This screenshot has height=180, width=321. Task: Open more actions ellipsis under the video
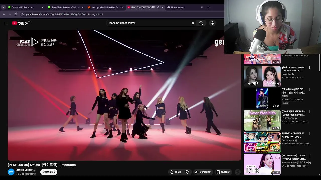(238, 172)
